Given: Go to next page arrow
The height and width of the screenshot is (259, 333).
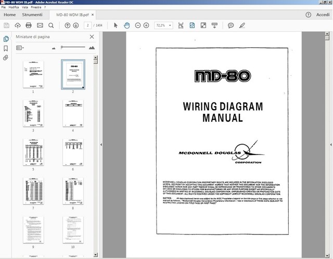Looking at the screenshot, I should coord(76,25).
